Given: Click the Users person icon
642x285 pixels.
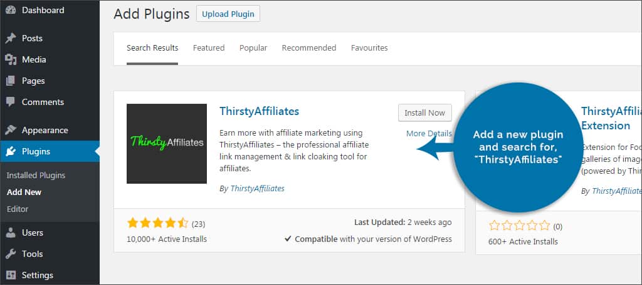Looking at the screenshot, I should pyautogui.click(x=11, y=232).
